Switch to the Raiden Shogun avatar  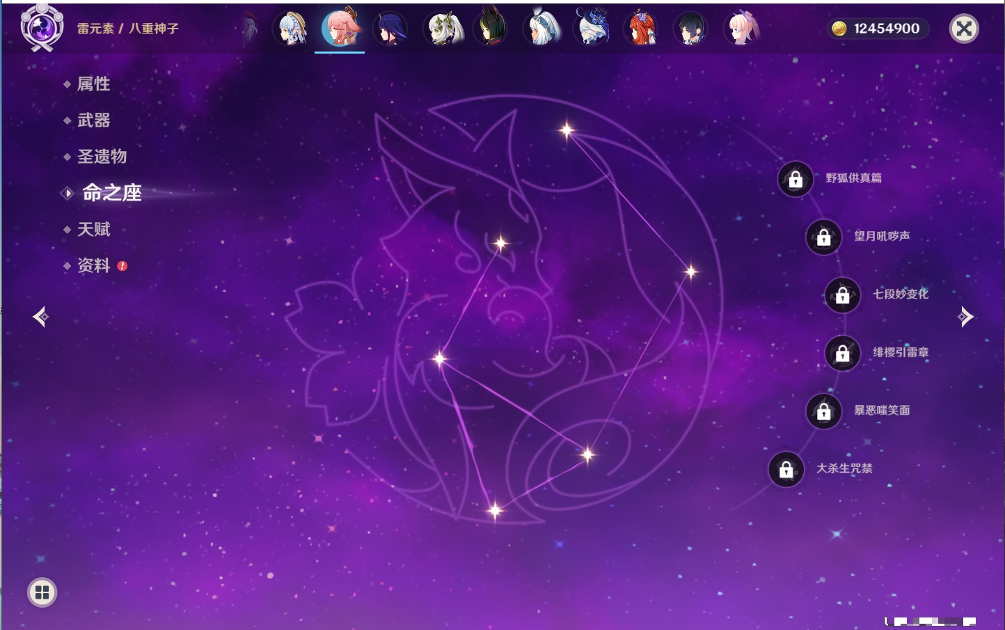click(390, 29)
